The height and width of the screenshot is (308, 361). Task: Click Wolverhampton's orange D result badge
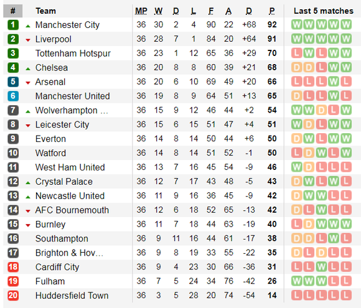(x=321, y=110)
